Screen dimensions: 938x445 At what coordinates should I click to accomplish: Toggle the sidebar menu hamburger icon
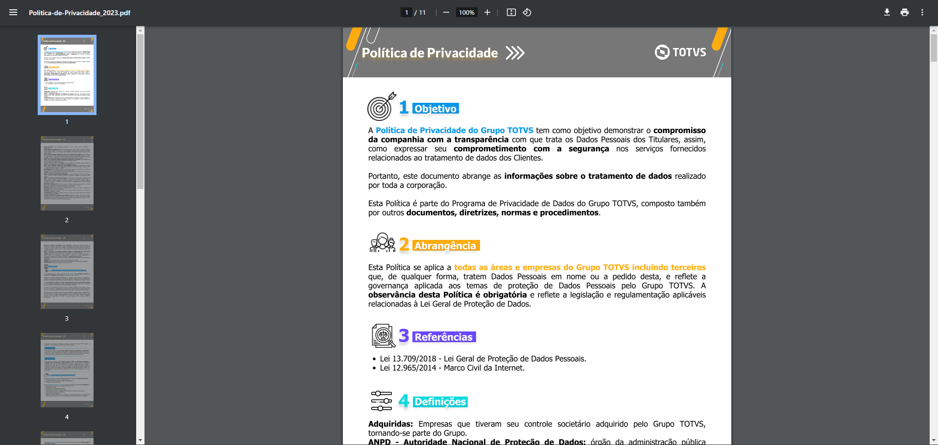pyautogui.click(x=13, y=13)
